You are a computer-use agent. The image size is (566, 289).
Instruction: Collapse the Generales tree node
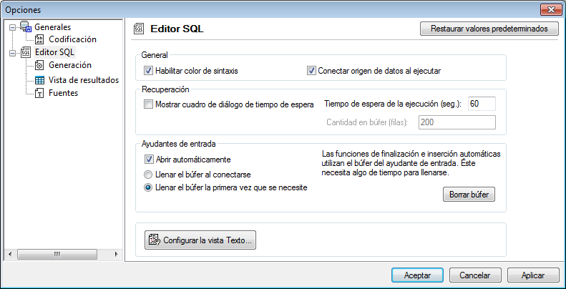[12, 27]
